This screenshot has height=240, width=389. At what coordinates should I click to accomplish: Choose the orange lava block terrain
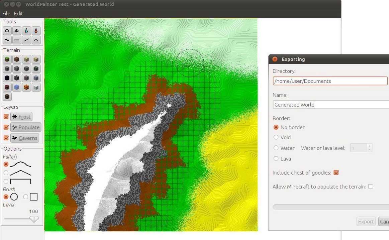[x=26, y=87]
